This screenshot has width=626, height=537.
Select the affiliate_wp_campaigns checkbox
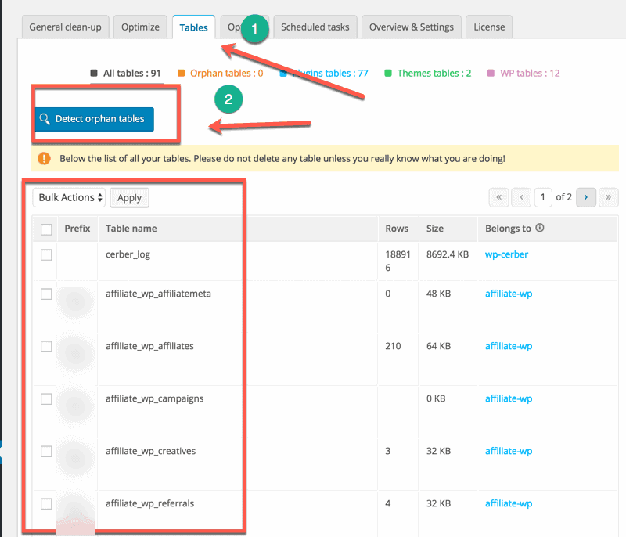[46, 398]
